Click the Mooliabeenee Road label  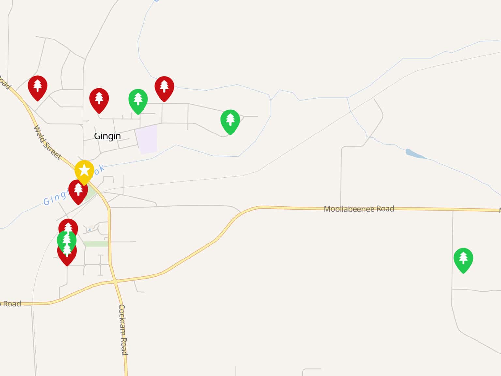pos(359,209)
